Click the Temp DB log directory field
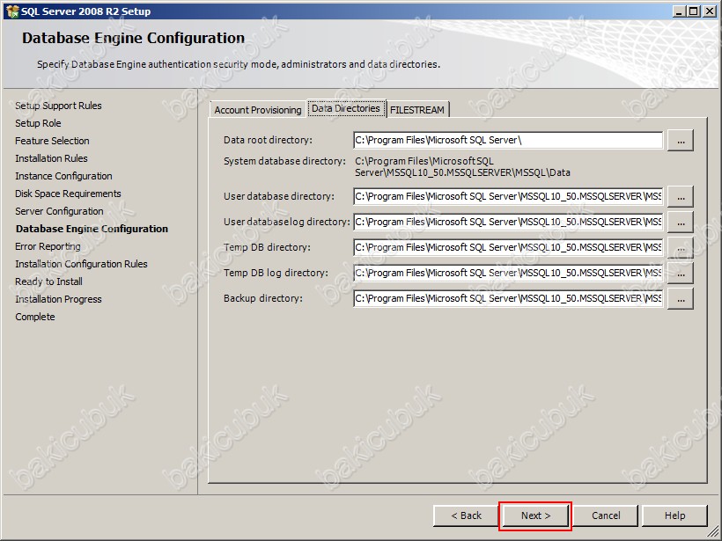722x541 pixels. [508, 273]
